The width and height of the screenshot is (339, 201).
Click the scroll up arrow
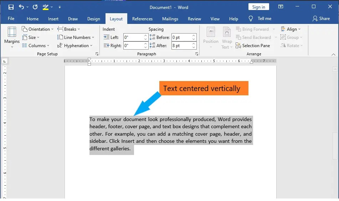pyautogui.click(x=335, y=69)
